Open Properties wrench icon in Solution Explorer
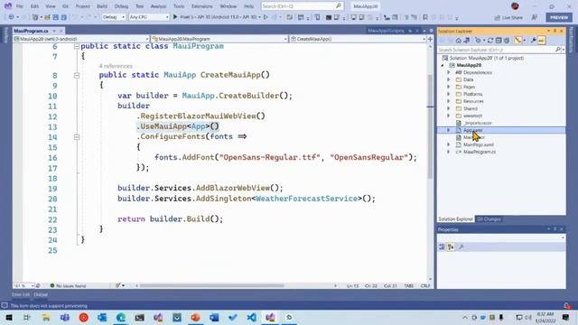The height and width of the screenshot is (325, 578). pos(534,41)
